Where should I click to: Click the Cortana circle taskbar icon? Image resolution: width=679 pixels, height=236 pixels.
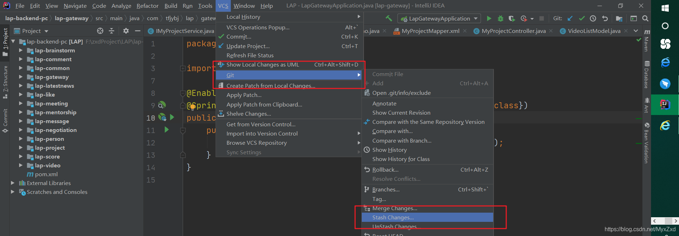click(x=665, y=26)
